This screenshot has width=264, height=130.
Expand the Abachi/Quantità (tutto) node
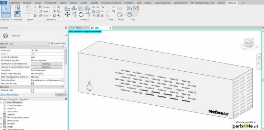point(1,118)
